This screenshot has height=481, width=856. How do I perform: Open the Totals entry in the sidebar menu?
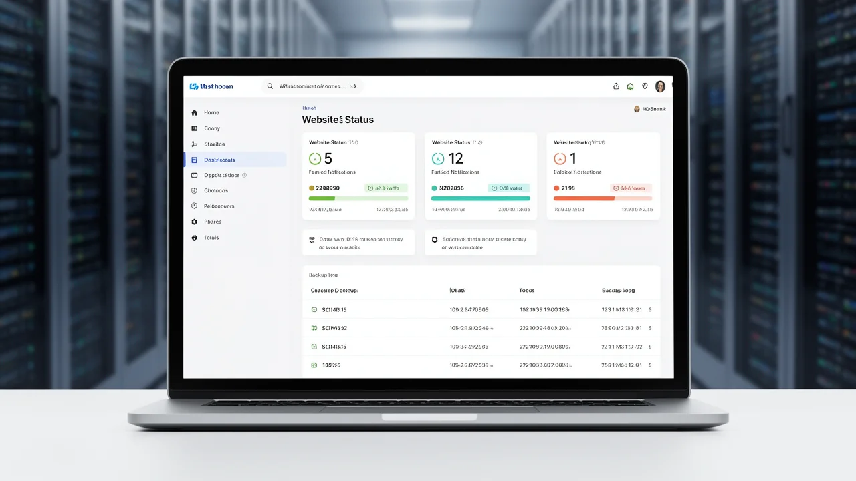pos(211,237)
